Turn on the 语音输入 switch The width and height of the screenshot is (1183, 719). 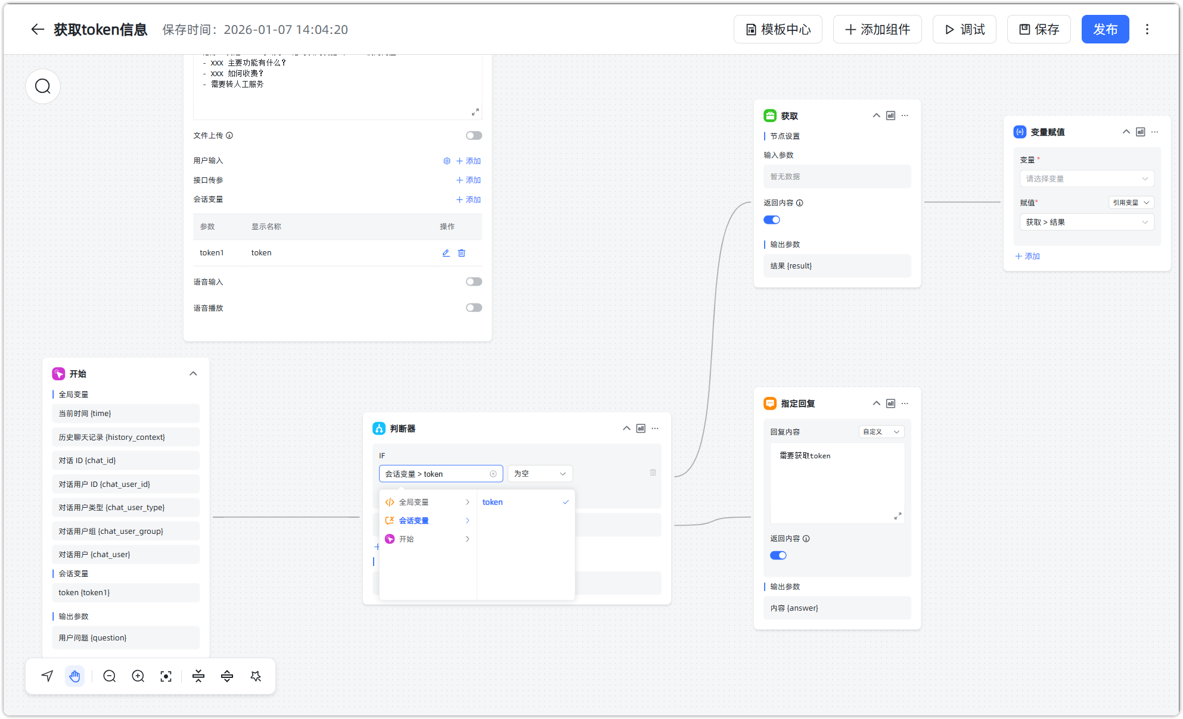tap(474, 282)
